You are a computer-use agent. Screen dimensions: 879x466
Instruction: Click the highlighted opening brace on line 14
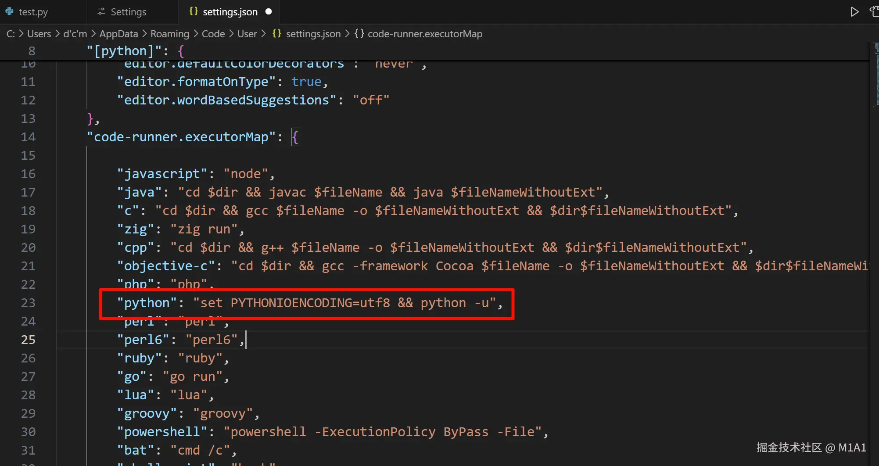click(x=295, y=137)
